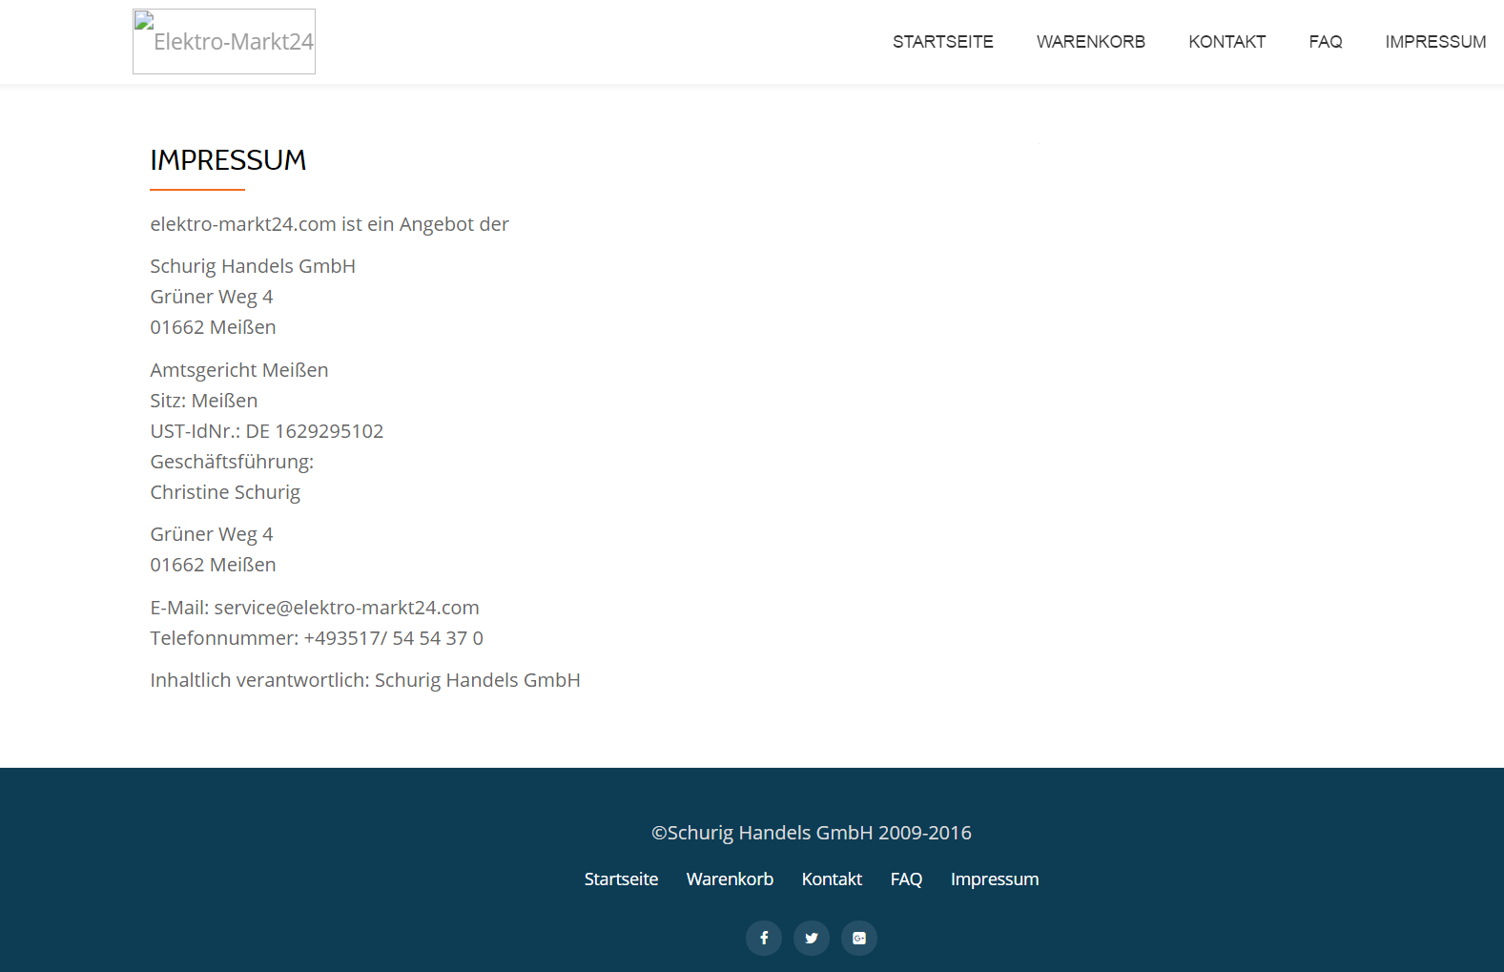Click the ©Schurig Handels GmbH 2009-2016 copyright text
This screenshot has width=1504, height=972.
point(812,833)
